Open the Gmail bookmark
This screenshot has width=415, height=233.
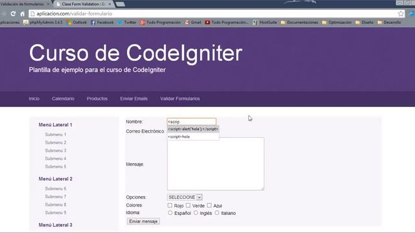pos(193,23)
